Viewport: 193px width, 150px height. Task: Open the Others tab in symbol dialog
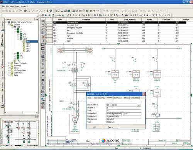click(x=126, y=98)
